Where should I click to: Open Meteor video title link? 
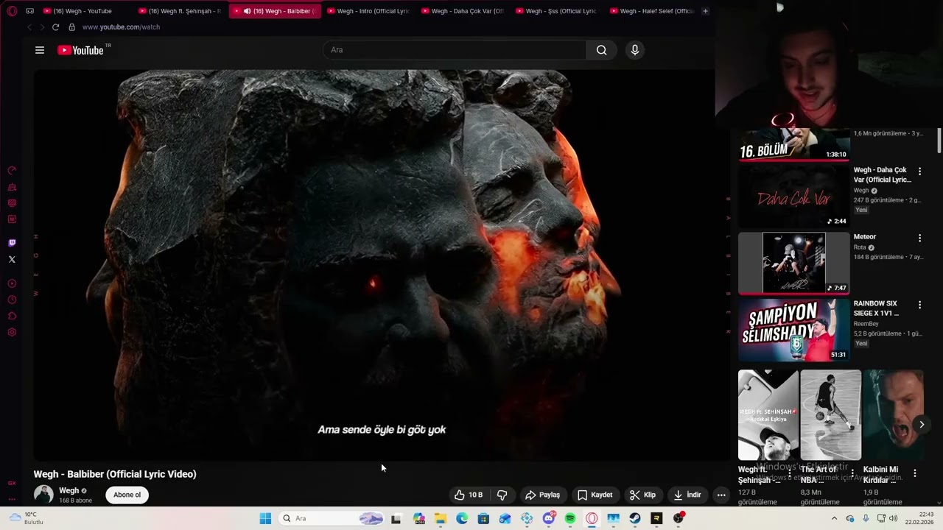(x=865, y=237)
